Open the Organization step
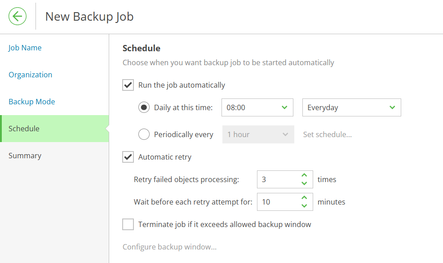443x263 pixels. (x=30, y=75)
